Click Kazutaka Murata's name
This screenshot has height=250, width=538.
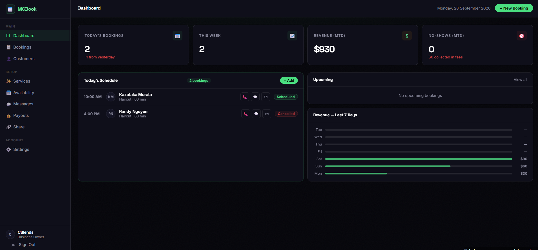pyautogui.click(x=135, y=95)
